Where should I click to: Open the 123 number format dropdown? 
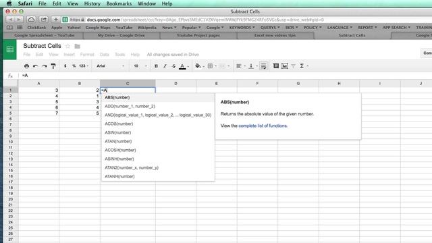[84, 66]
